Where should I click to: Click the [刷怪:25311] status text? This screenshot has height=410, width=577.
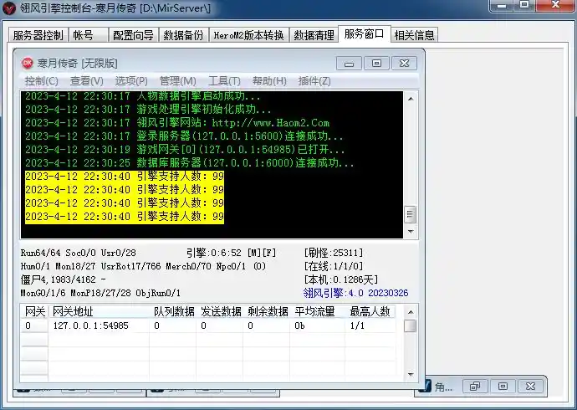coord(334,253)
